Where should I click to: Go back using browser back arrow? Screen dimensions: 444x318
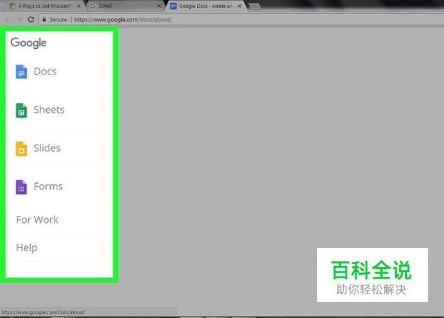coord(8,19)
